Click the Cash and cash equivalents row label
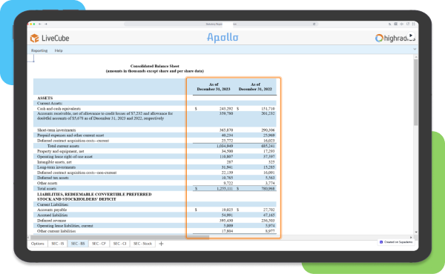Screen dimensions: 445x274 (59, 109)
